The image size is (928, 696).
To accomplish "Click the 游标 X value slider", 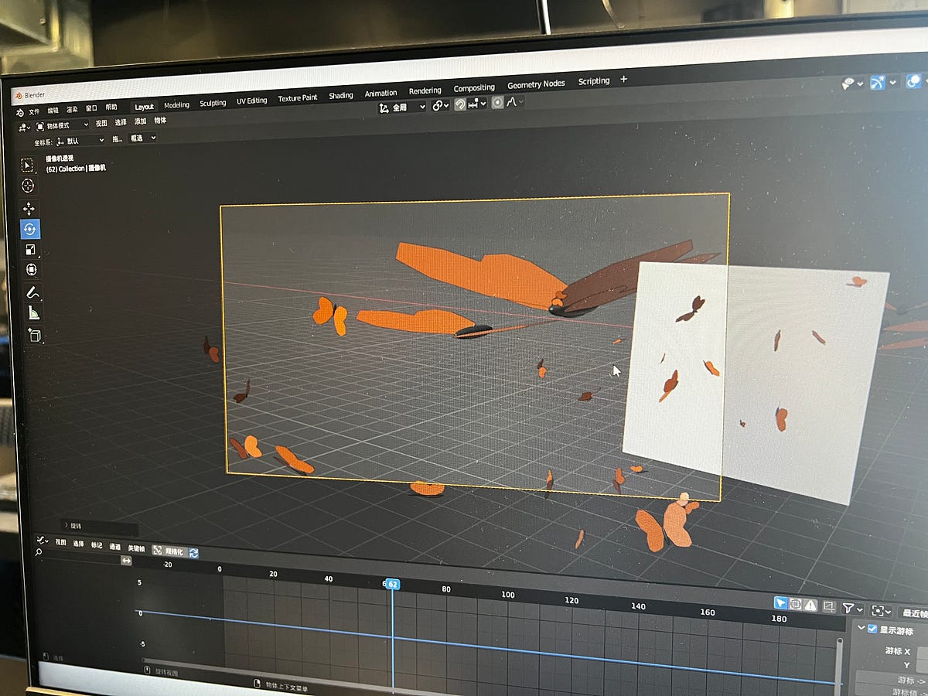I will tap(923, 652).
